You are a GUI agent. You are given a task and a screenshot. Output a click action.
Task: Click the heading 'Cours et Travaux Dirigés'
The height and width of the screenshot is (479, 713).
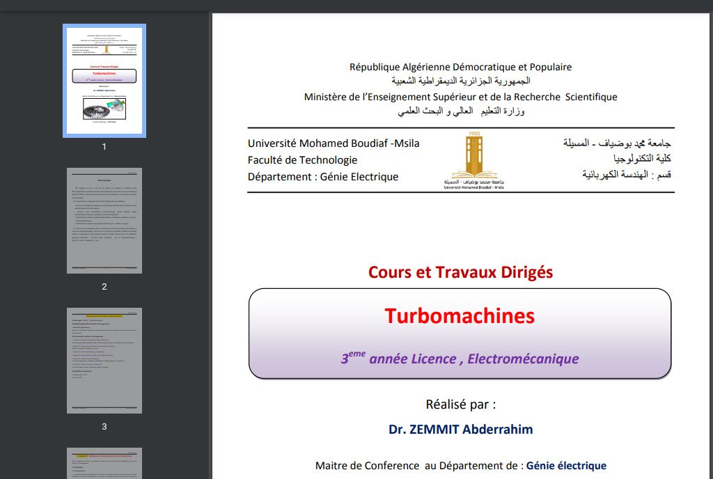(x=461, y=272)
